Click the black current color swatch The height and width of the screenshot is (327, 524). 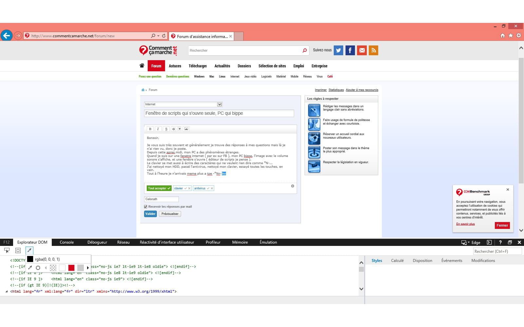[x=30, y=259]
